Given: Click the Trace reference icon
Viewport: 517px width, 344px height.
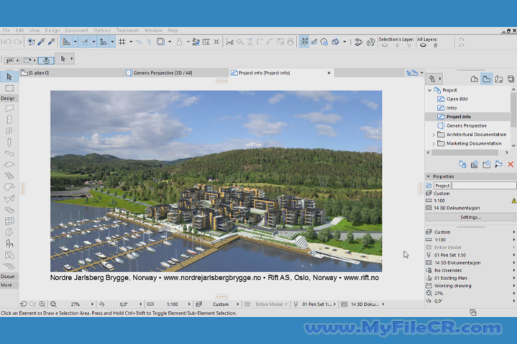Looking at the screenshot, I should [x=161, y=42].
